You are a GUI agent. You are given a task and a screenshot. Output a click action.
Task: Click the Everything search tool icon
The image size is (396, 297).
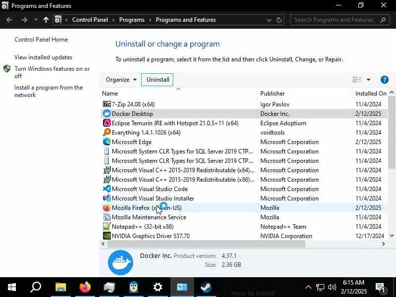107,132
